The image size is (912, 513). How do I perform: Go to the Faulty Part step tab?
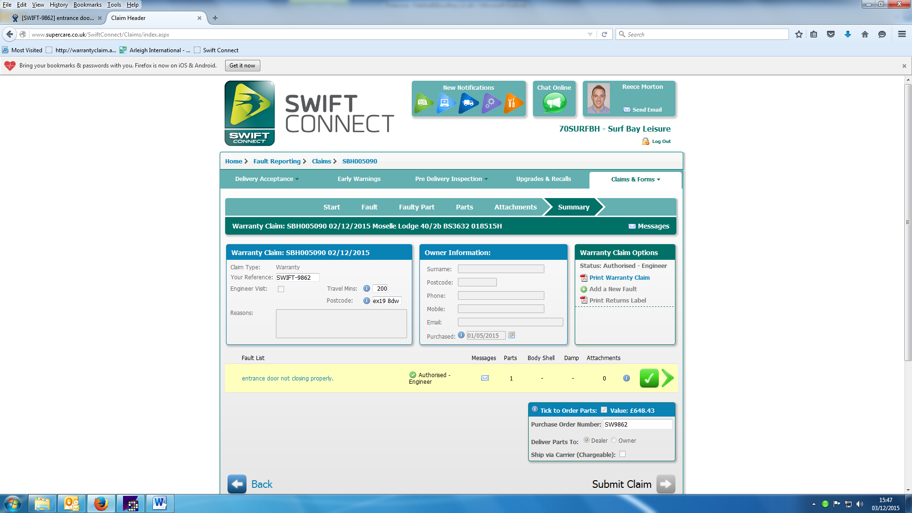pos(416,207)
